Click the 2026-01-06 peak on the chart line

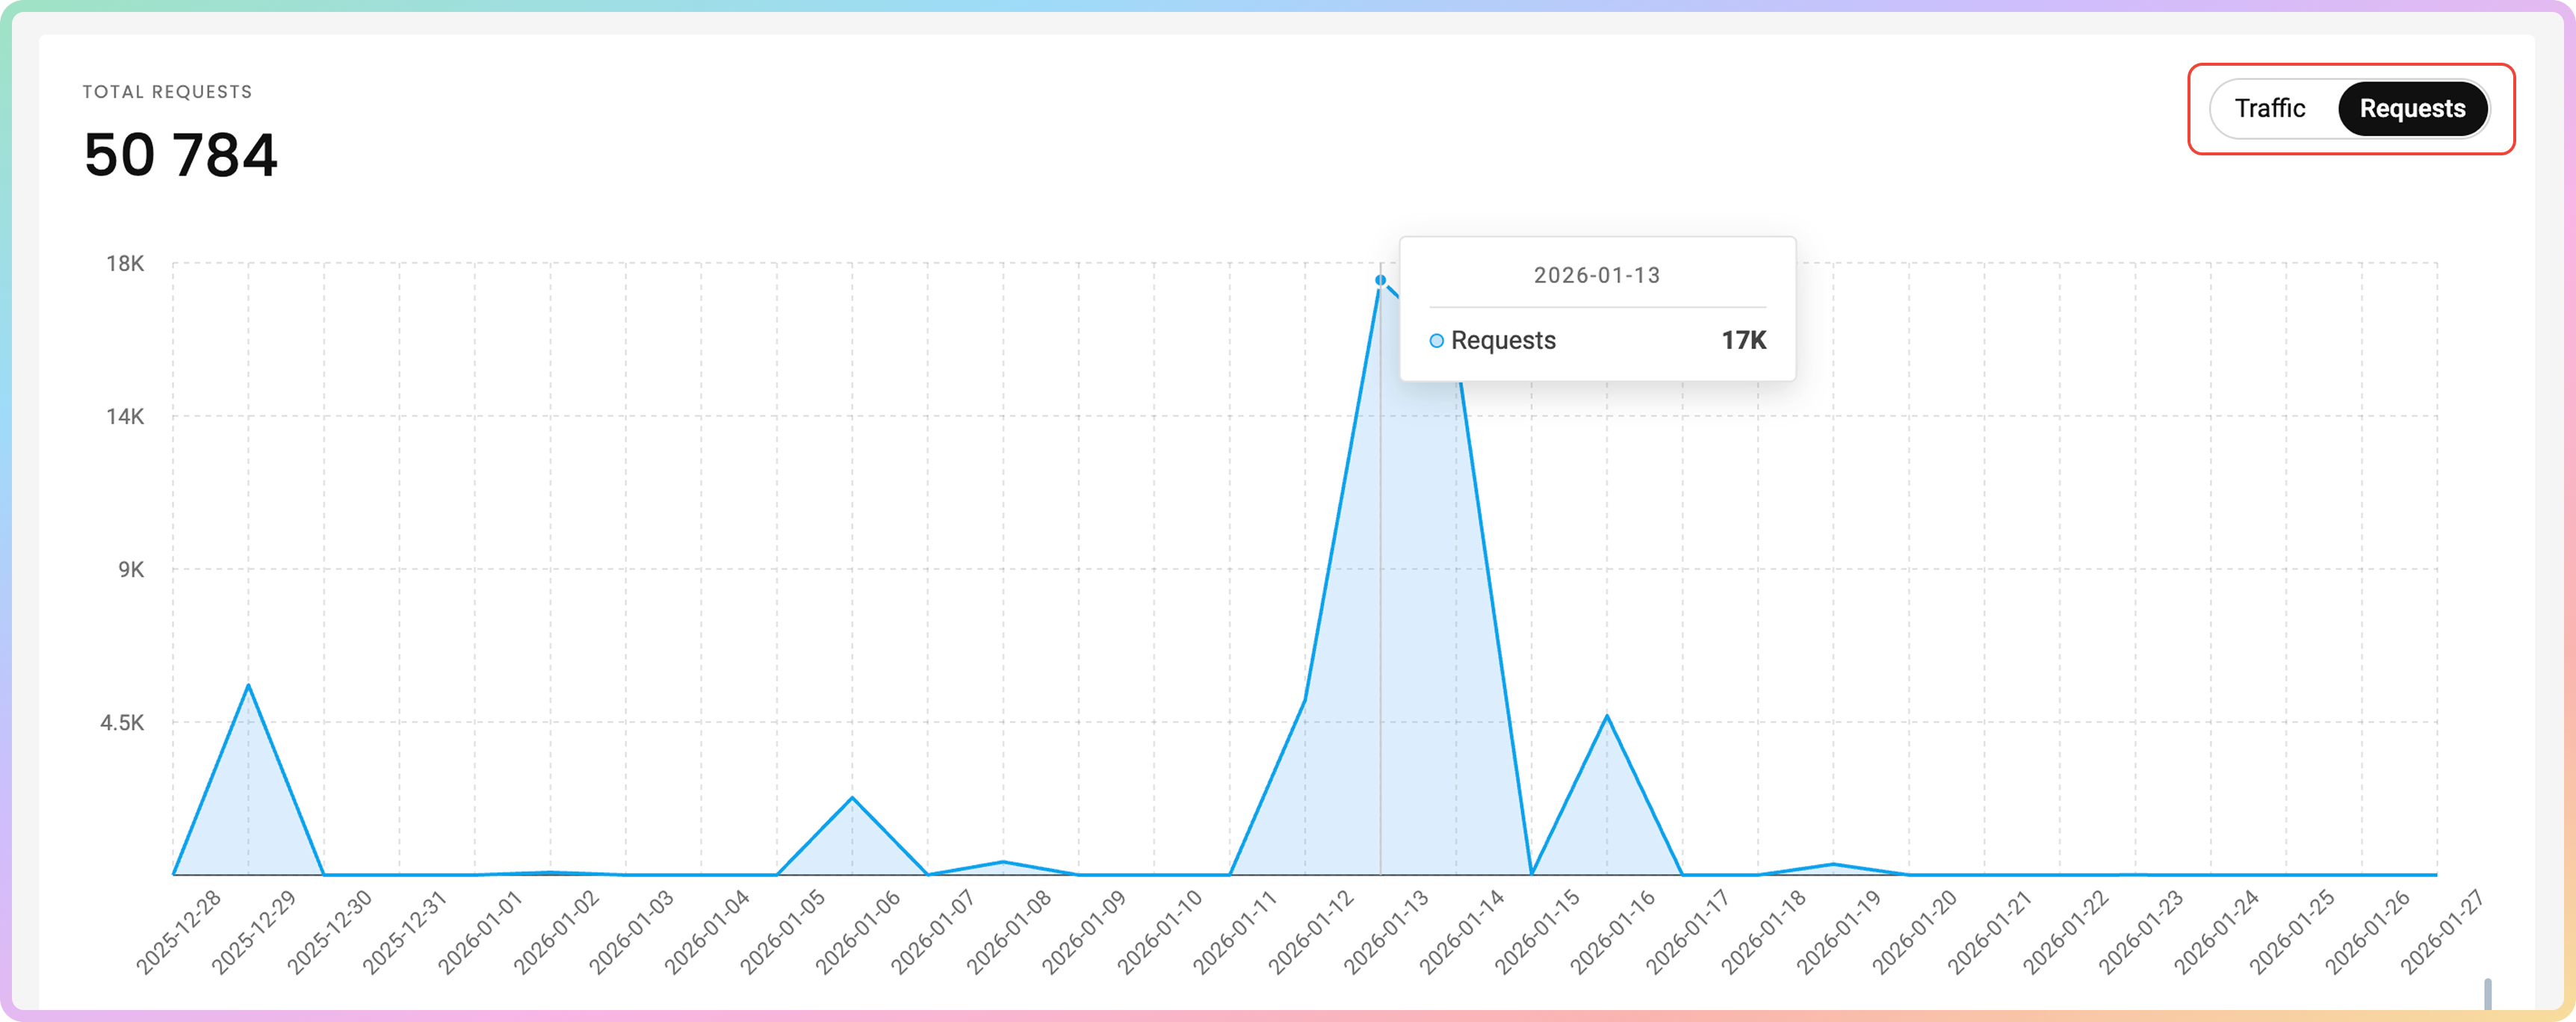click(x=852, y=798)
